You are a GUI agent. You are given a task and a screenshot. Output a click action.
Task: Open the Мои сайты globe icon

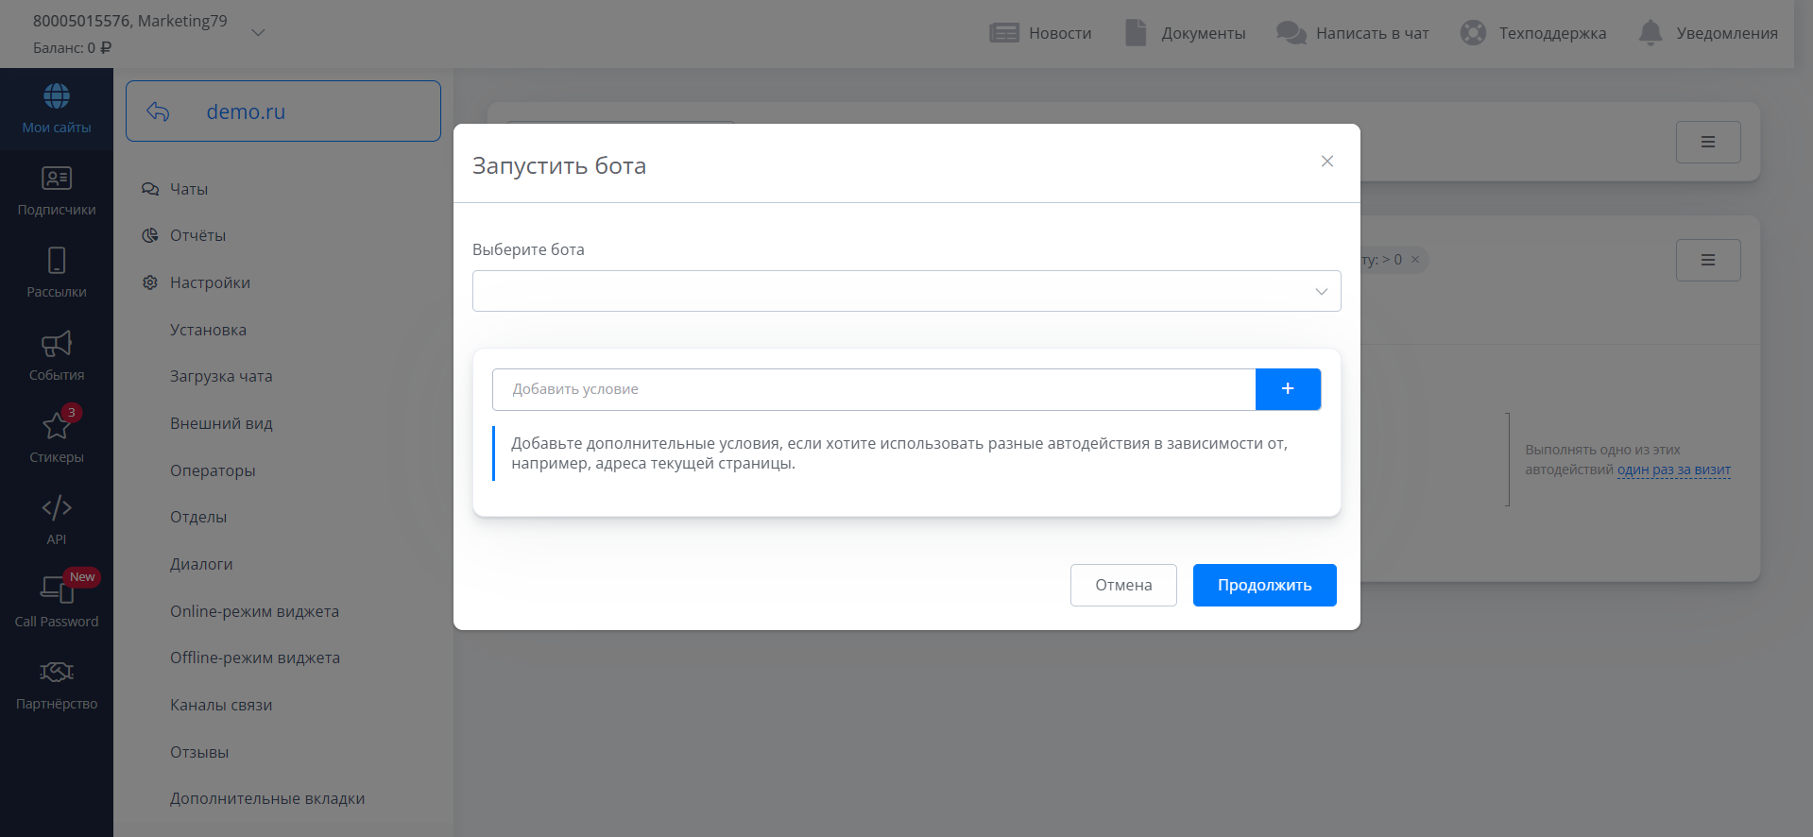pyautogui.click(x=57, y=96)
